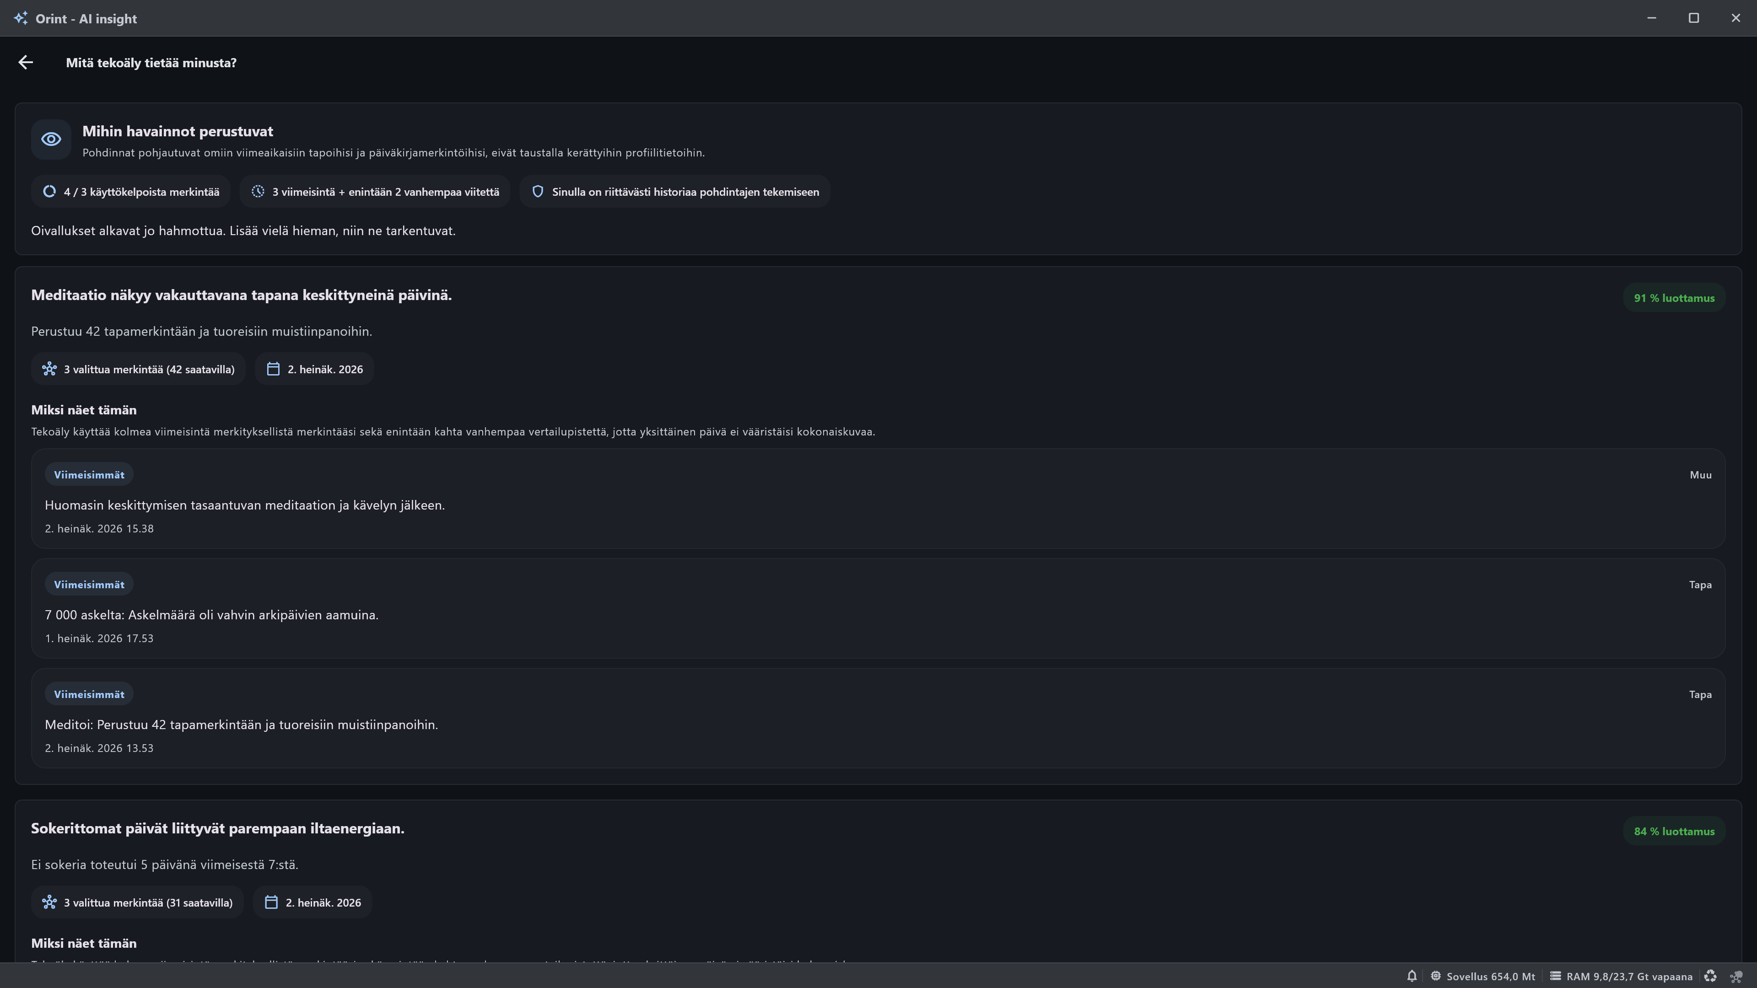Click the page title Mitä tekoäly tietää minusta?
This screenshot has width=1757, height=988.
(151, 63)
